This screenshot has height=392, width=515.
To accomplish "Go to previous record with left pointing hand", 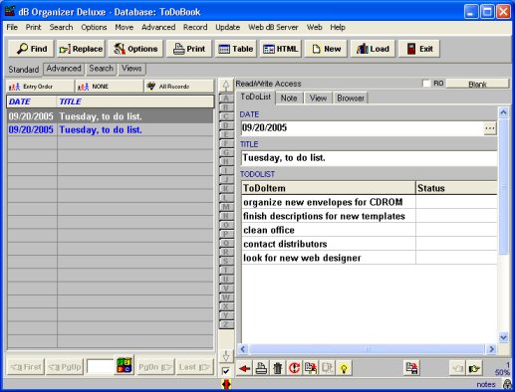I will click(x=457, y=368).
